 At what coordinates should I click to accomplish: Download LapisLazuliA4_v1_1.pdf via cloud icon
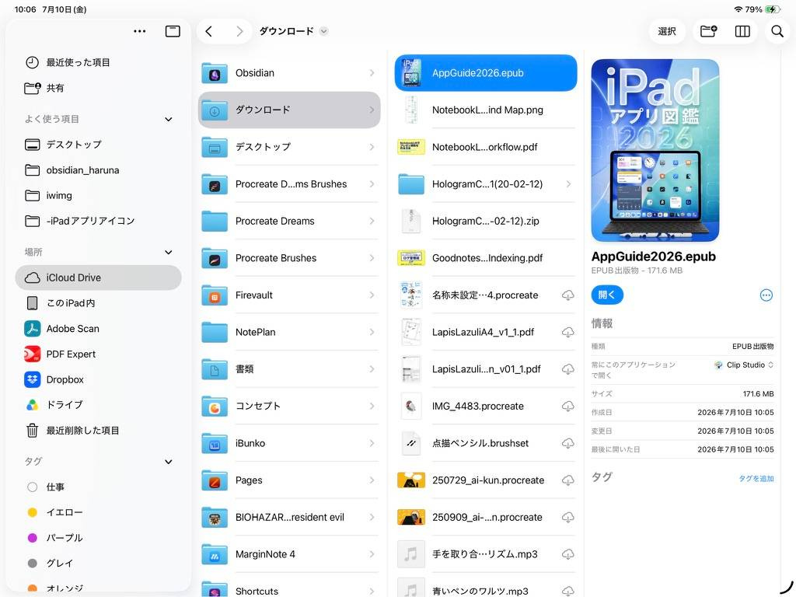coord(567,332)
